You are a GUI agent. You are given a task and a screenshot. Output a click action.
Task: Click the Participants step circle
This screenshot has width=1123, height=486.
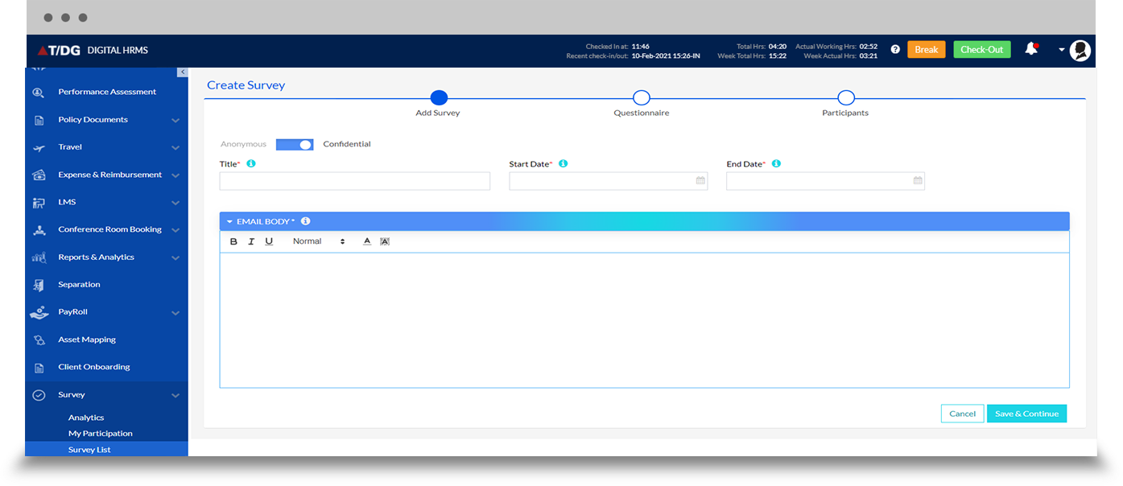pyautogui.click(x=845, y=97)
